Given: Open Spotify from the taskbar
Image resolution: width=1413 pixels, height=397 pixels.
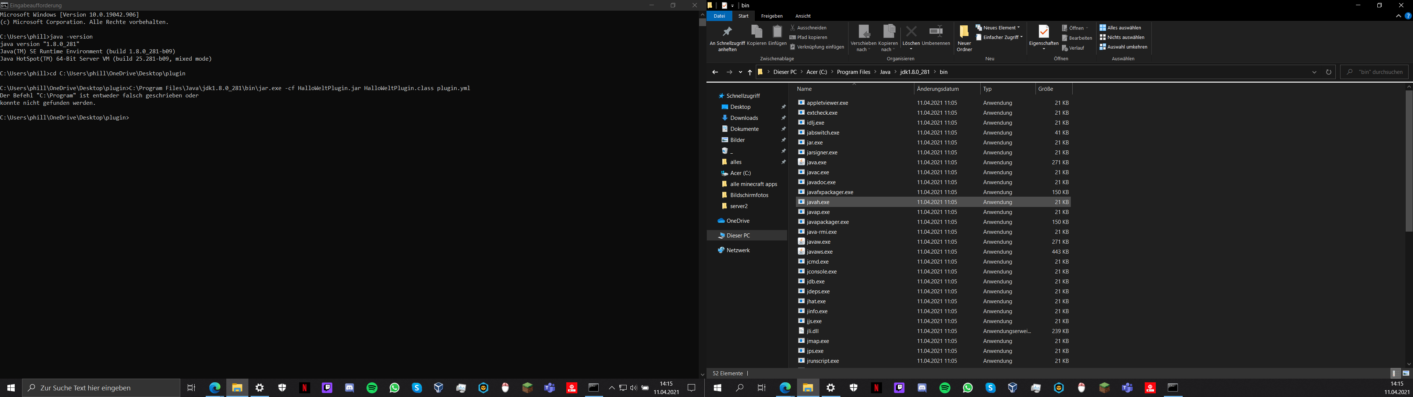Looking at the screenshot, I should pos(372,388).
